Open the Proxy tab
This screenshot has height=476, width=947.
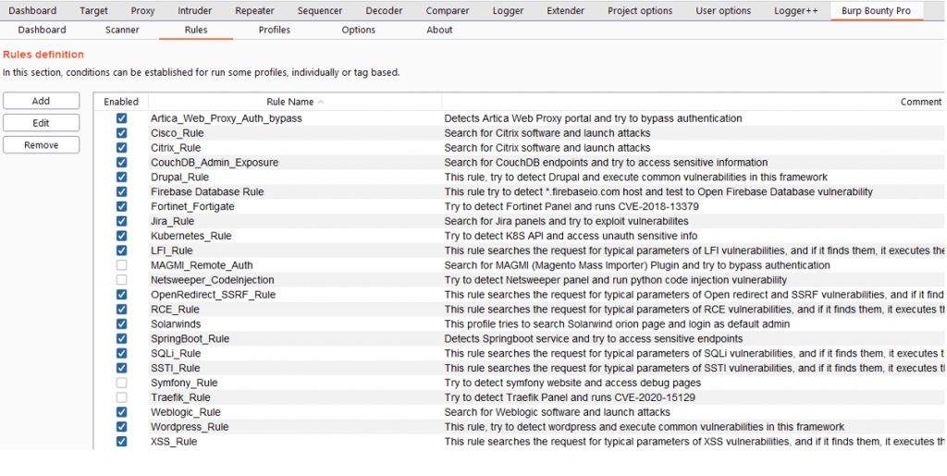(142, 11)
